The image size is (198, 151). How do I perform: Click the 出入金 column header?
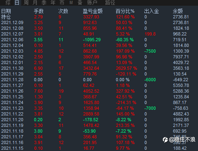pos(151,11)
